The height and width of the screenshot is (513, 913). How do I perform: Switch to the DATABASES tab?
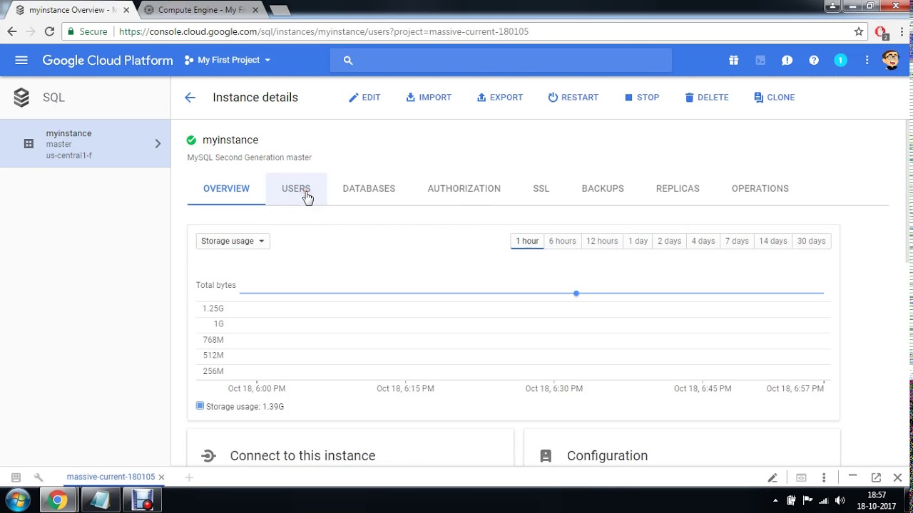point(369,189)
